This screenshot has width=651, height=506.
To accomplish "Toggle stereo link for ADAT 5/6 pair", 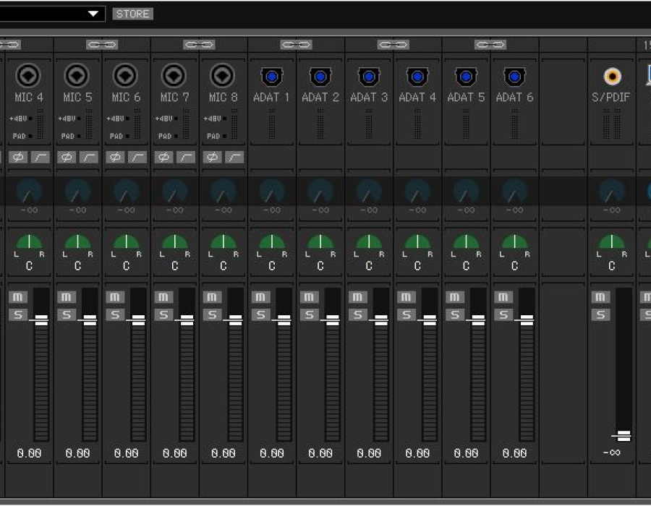I will coord(490,44).
